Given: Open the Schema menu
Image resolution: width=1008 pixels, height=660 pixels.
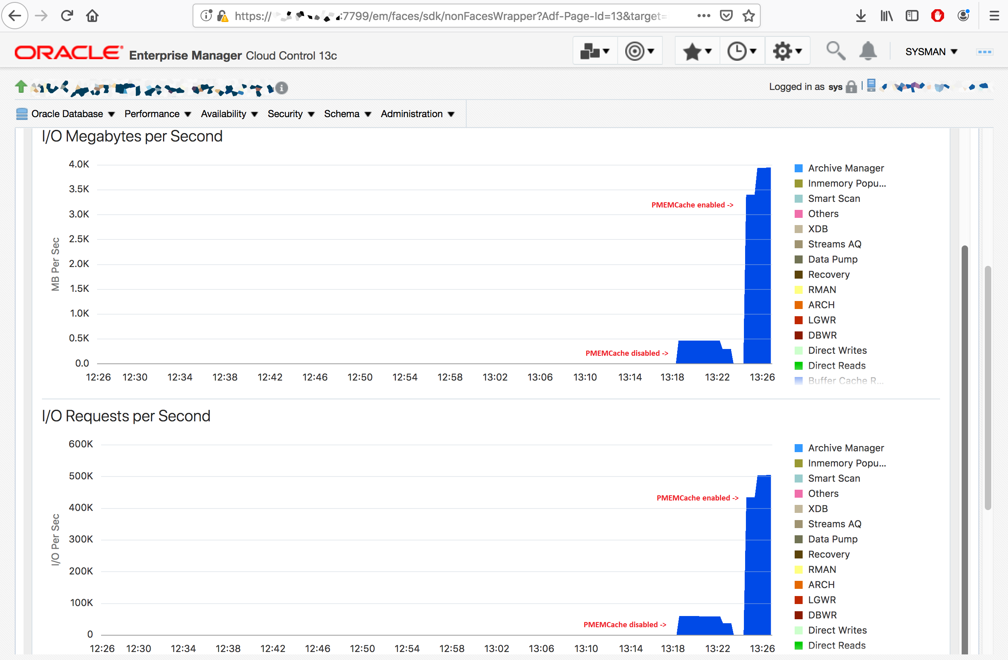Looking at the screenshot, I should point(347,114).
